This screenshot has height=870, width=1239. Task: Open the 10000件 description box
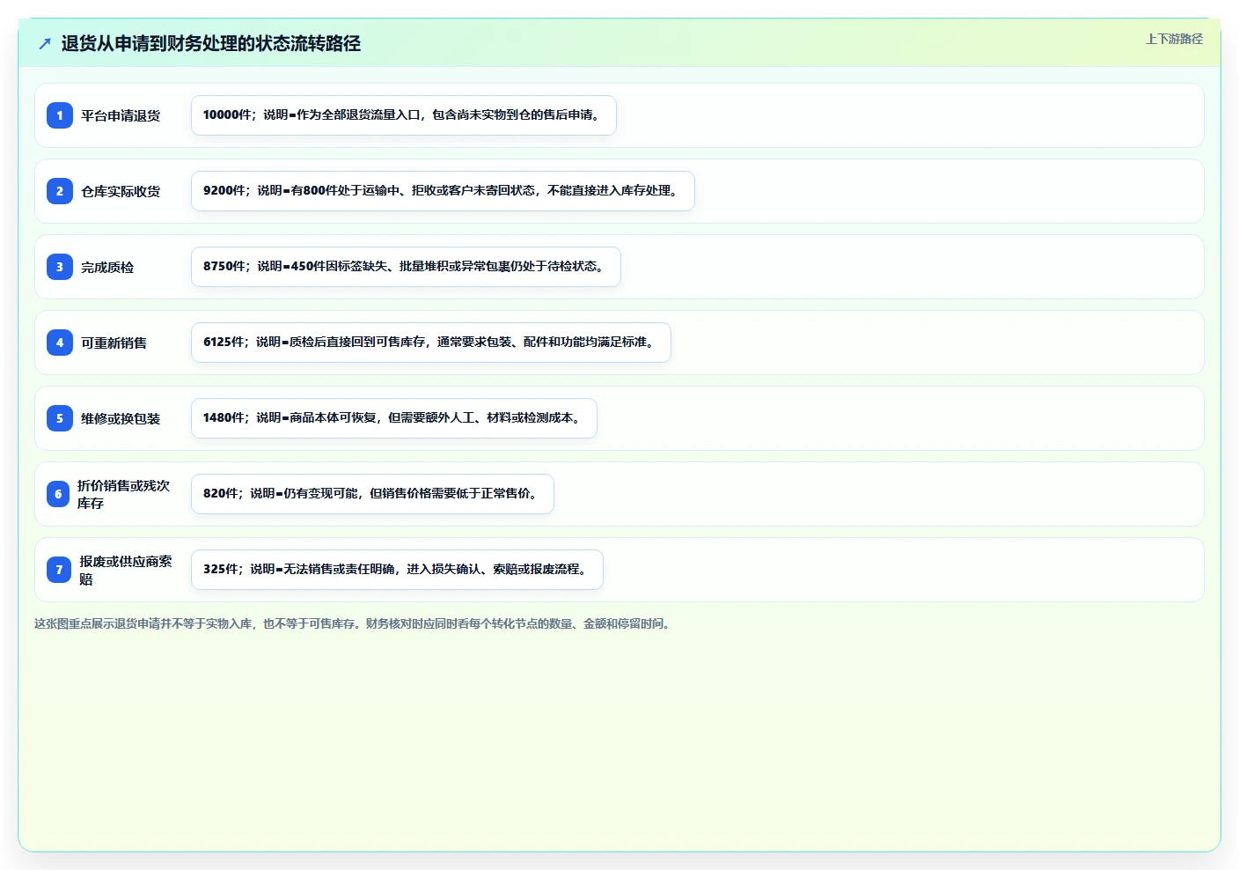tap(404, 115)
